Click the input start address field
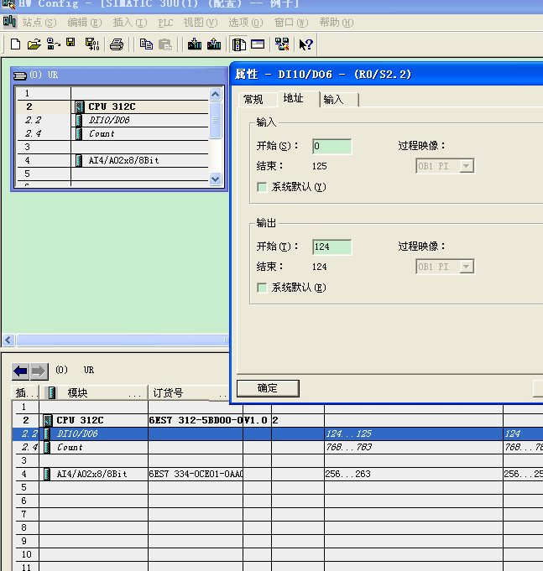This screenshot has height=571, width=543. [332, 147]
